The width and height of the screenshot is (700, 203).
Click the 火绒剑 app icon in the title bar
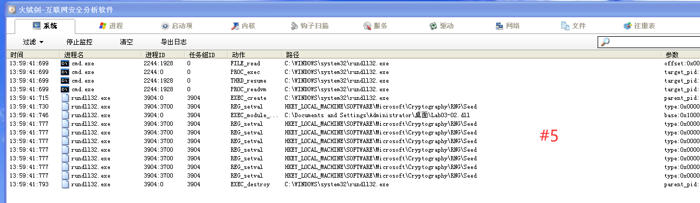pos(11,9)
